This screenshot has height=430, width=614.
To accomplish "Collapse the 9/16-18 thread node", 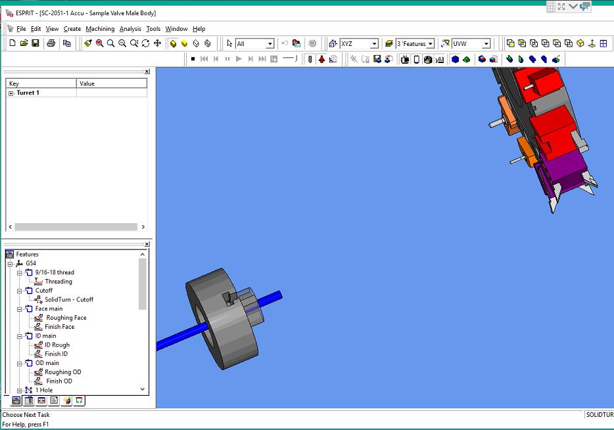I will pyautogui.click(x=19, y=273).
